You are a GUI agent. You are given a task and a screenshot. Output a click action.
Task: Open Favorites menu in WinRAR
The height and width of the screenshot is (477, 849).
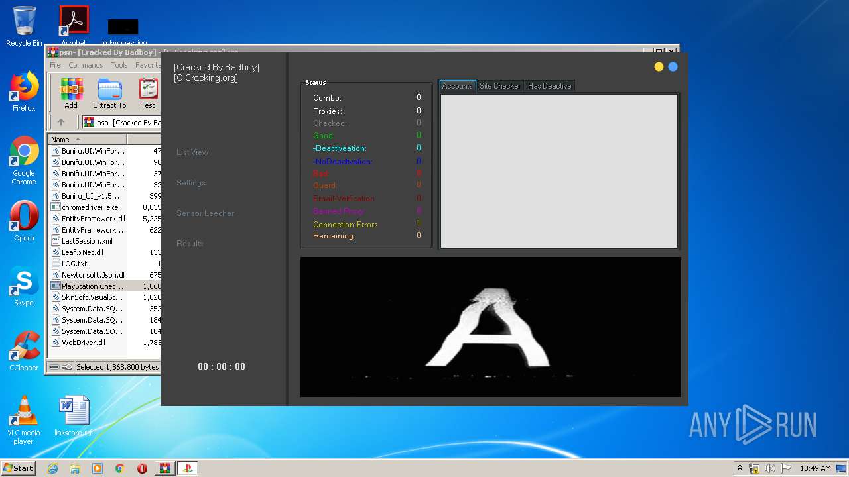tap(147, 65)
